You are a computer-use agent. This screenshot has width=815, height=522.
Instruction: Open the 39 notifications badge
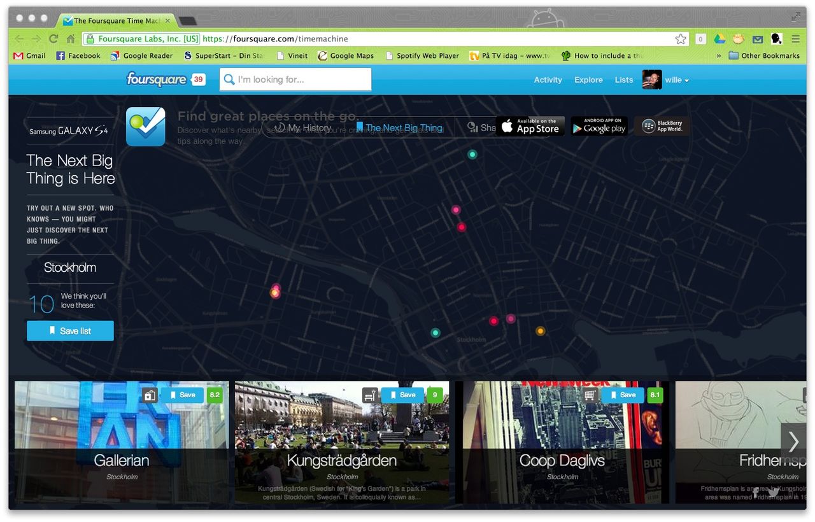199,80
